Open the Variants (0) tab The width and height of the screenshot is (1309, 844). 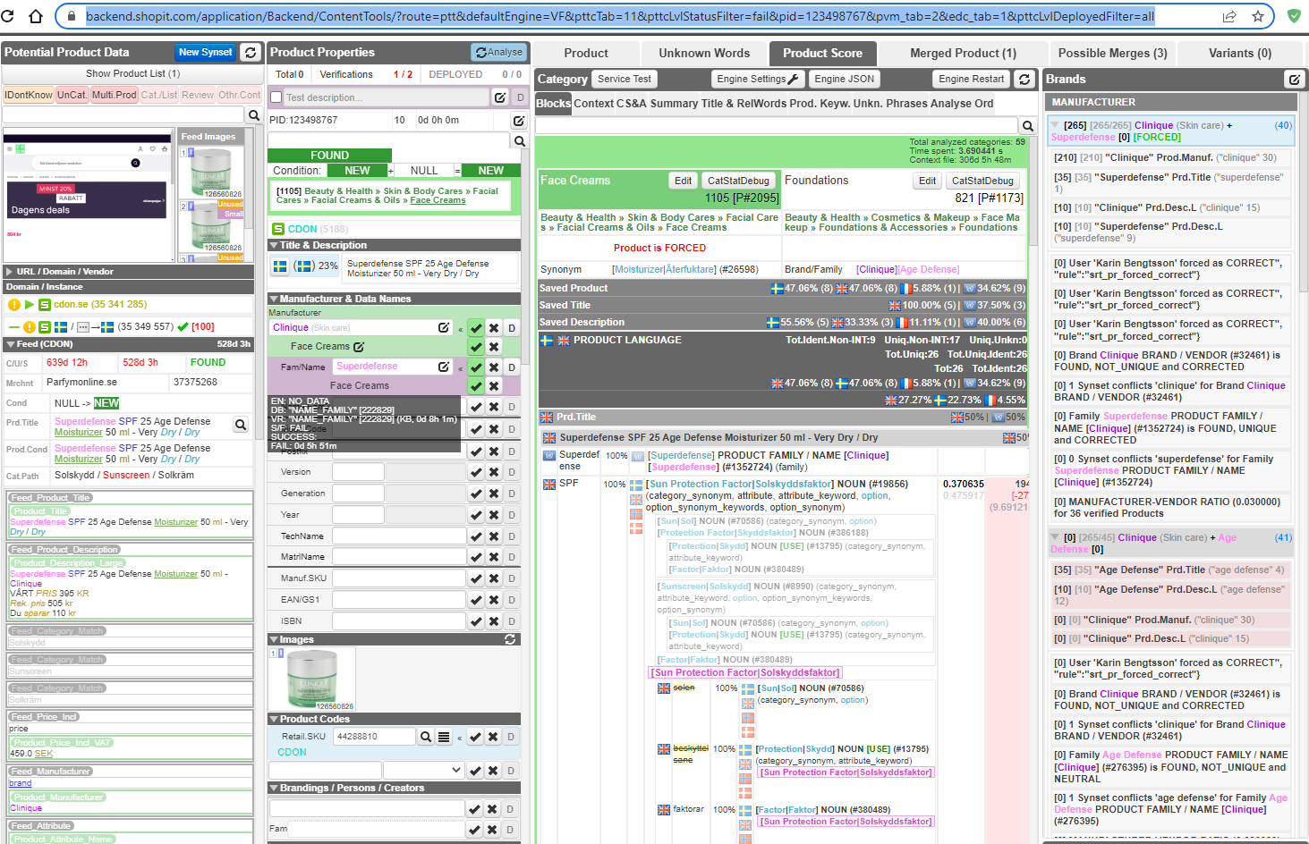(1239, 54)
